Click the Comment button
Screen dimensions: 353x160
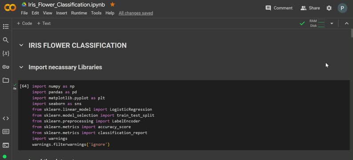(x=279, y=8)
